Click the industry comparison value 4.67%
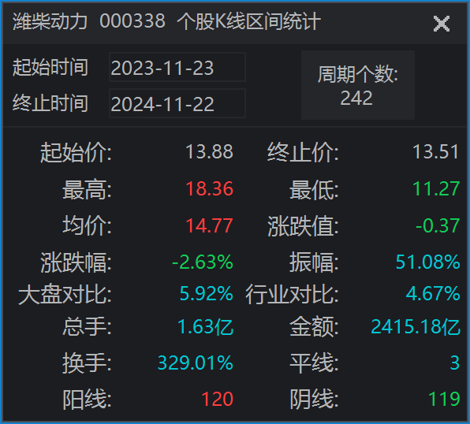 [x=433, y=293]
